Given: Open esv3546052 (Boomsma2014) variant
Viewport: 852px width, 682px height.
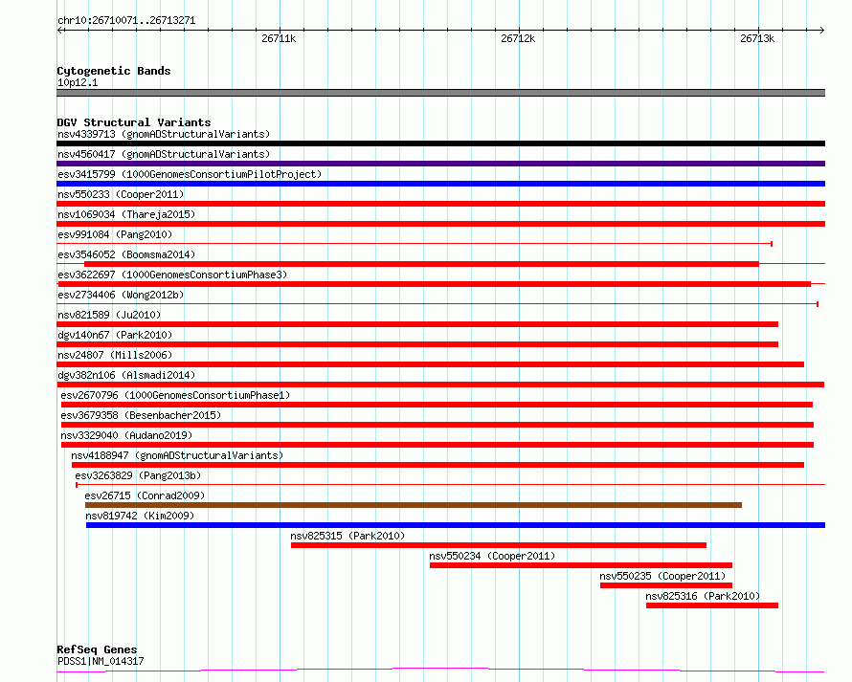Looking at the screenshot, I should tap(126, 254).
